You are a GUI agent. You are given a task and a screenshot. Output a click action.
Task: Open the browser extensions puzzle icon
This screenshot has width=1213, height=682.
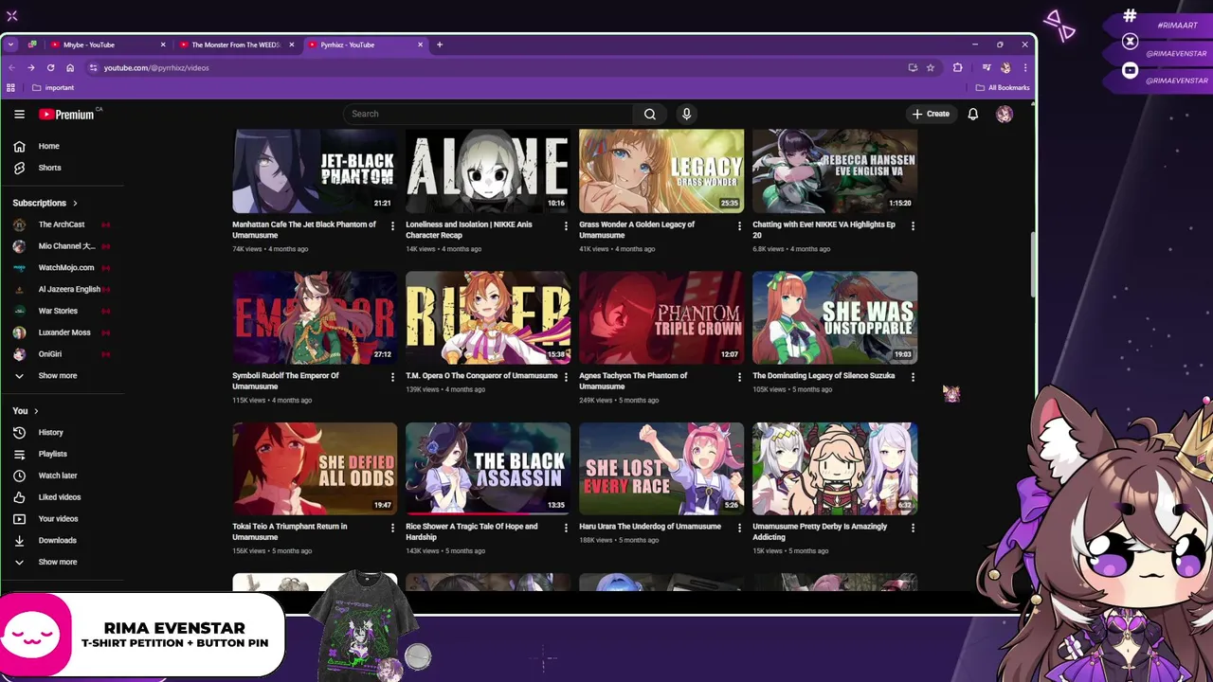[957, 68]
